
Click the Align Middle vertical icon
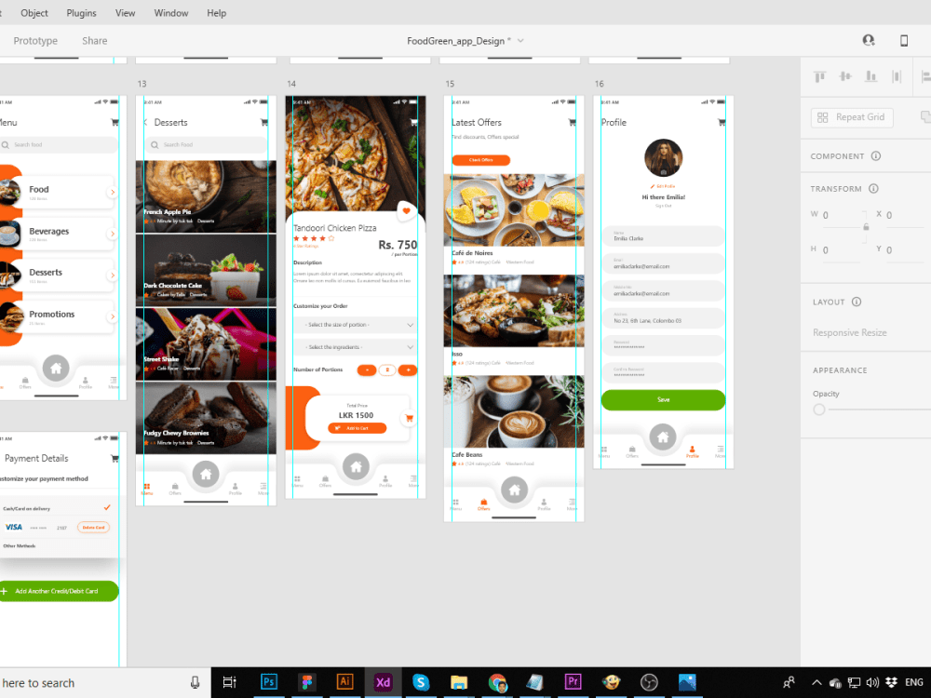pos(845,76)
